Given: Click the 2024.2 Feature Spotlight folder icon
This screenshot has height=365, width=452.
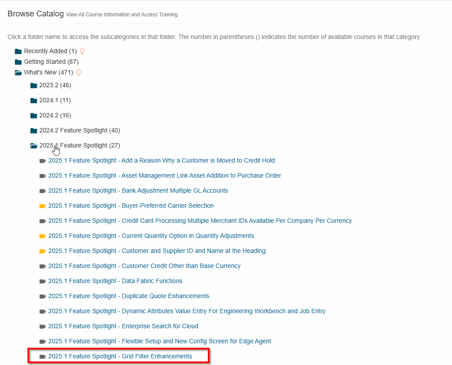Looking at the screenshot, I should [34, 131].
